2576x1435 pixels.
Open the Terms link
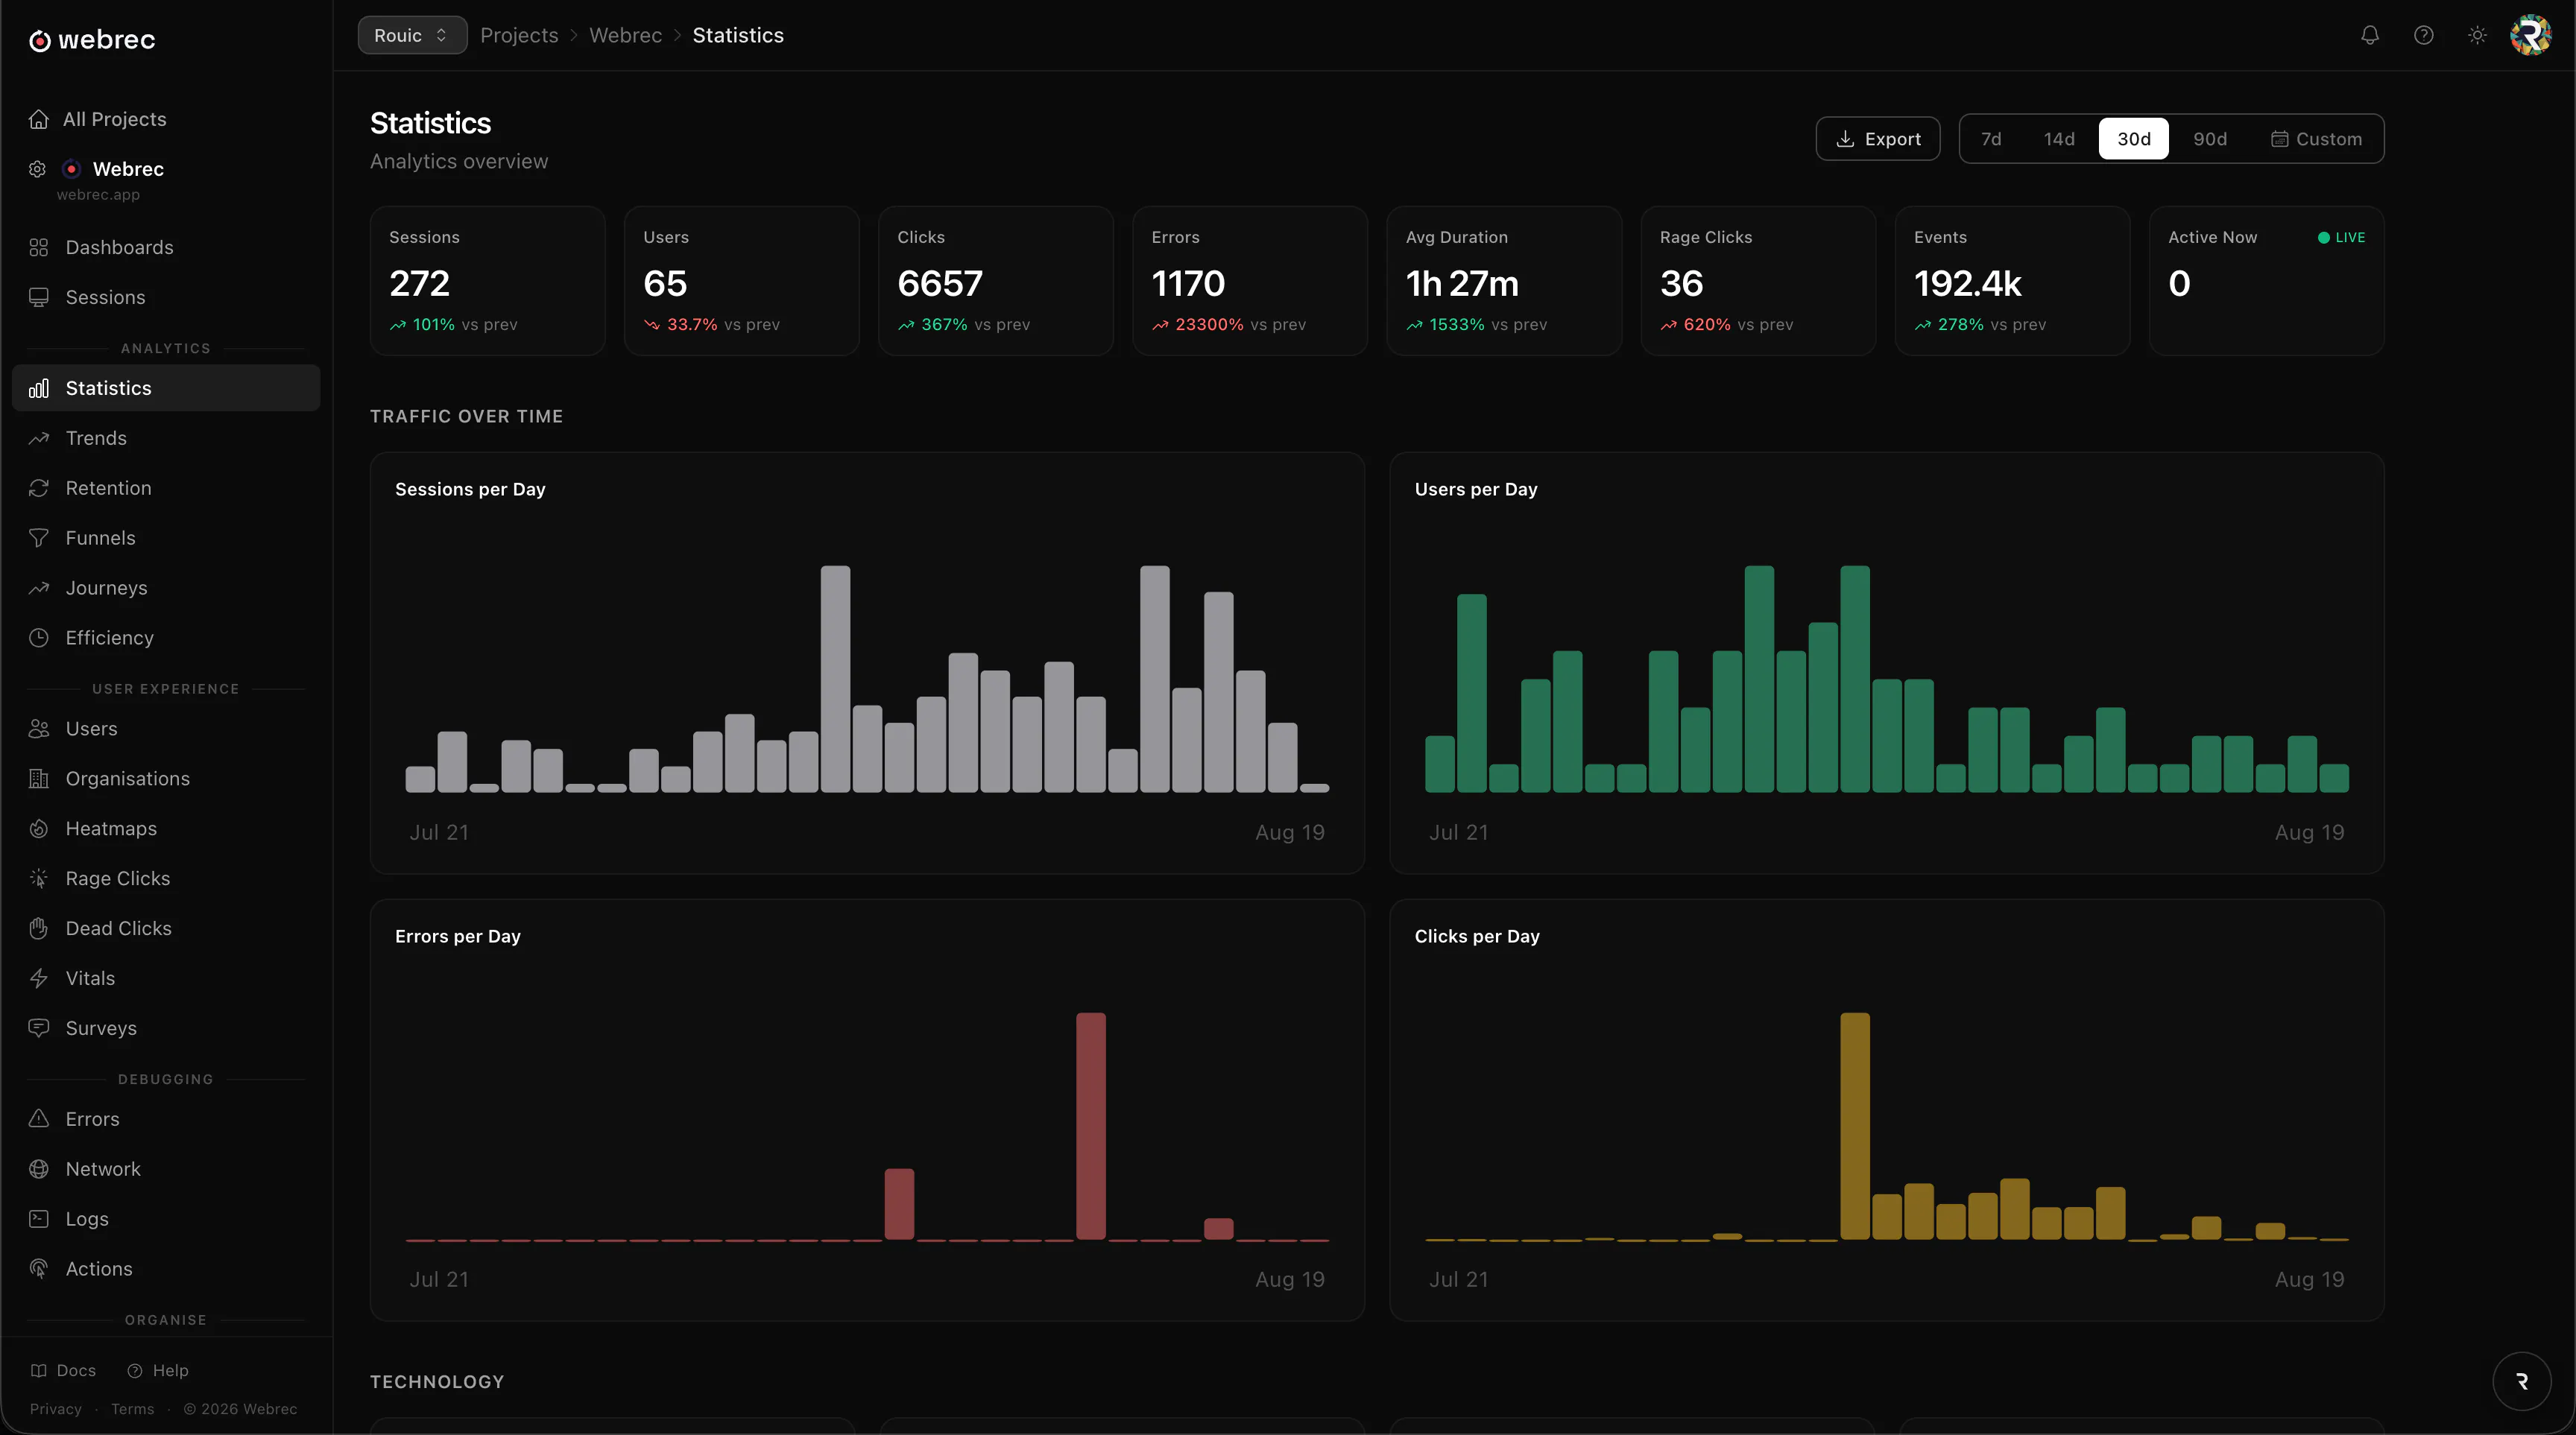pyautogui.click(x=133, y=1410)
